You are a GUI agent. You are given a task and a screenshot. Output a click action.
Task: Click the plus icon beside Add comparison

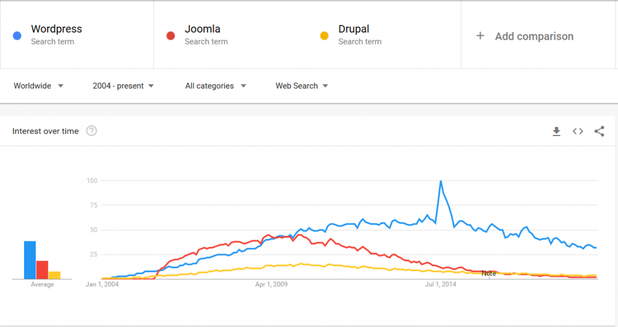[480, 36]
